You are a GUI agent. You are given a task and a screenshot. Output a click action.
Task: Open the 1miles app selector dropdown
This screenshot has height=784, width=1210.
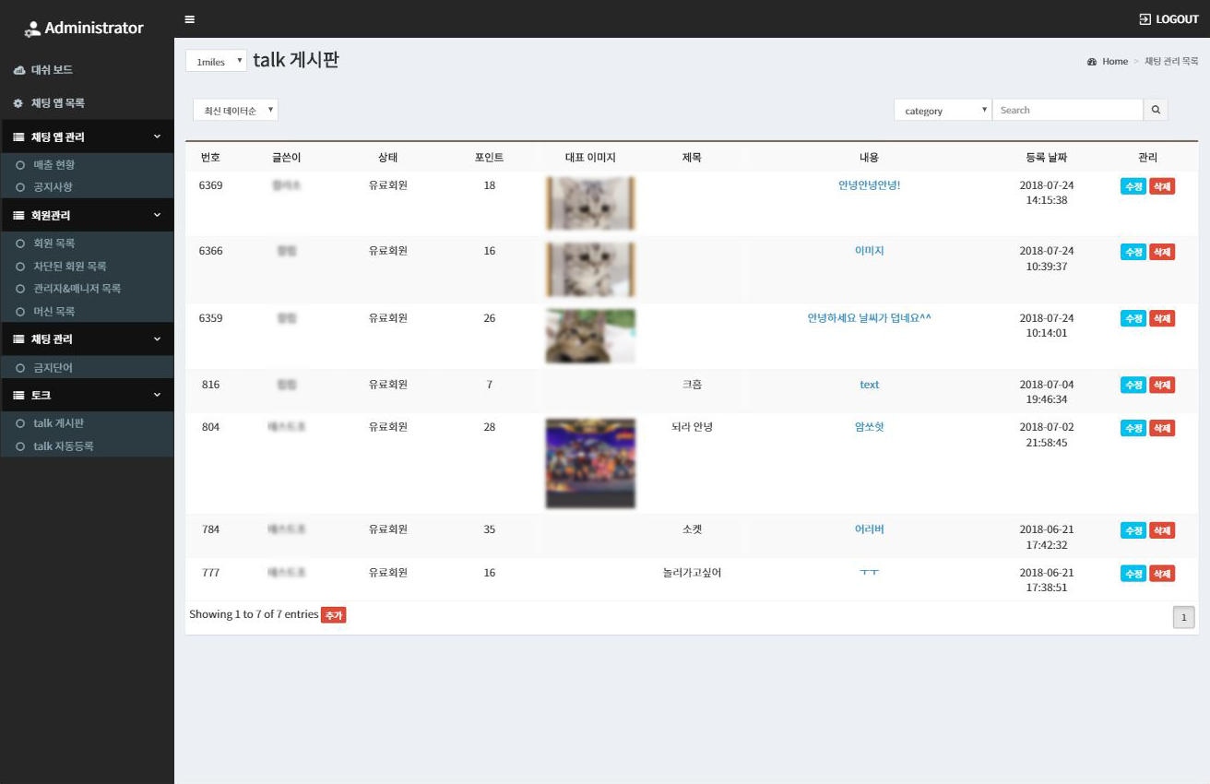tap(217, 61)
